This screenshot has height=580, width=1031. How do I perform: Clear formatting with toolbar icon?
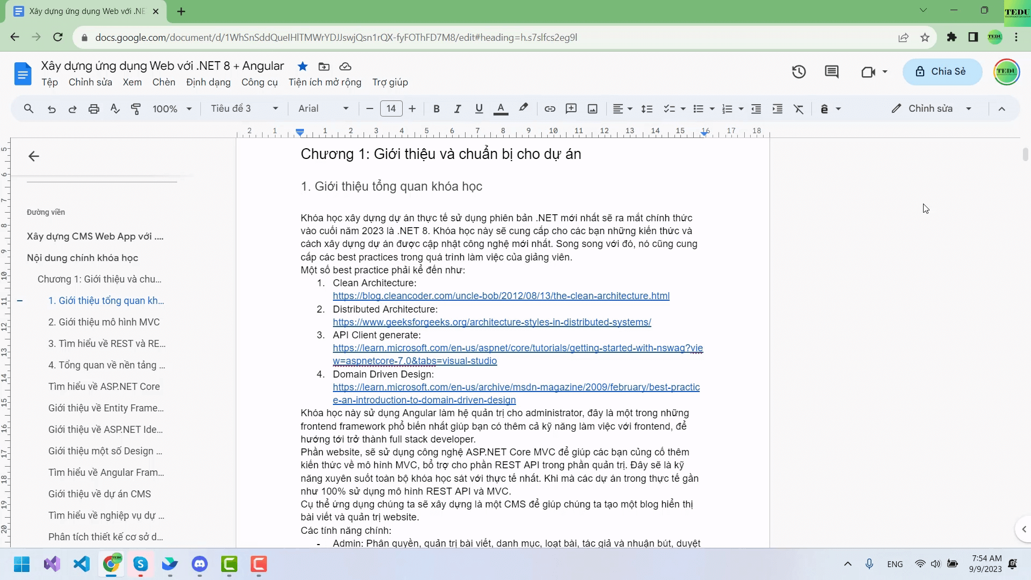tap(798, 109)
